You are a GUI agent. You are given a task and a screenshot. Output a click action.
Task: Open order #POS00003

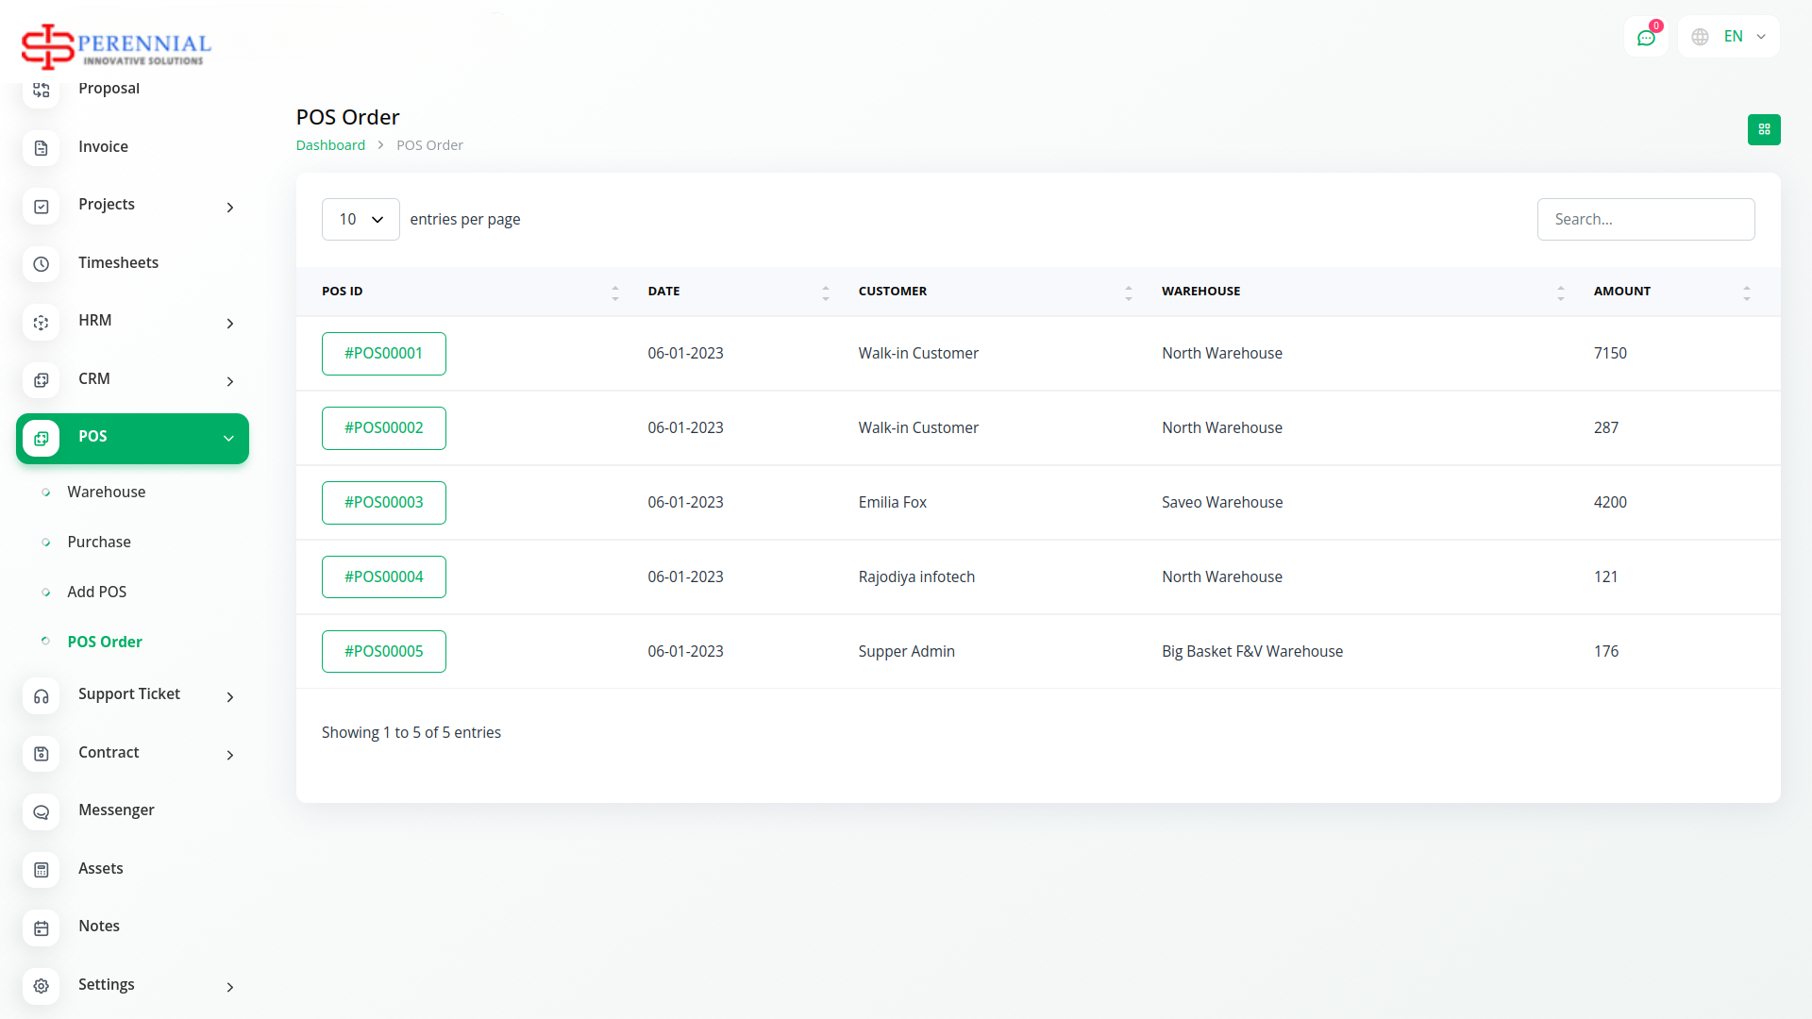tap(383, 502)
